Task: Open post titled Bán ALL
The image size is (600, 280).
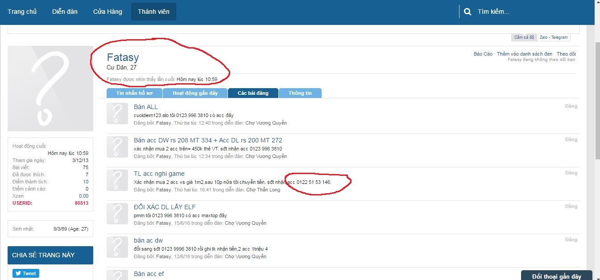Action: (145, 107)
